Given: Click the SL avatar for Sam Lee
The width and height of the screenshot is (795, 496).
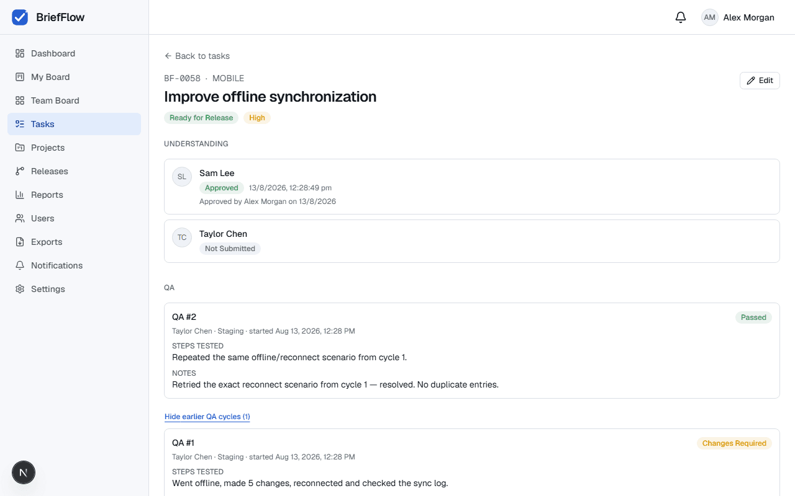Looking at the screenshot, I should click(x=182, y=177).
